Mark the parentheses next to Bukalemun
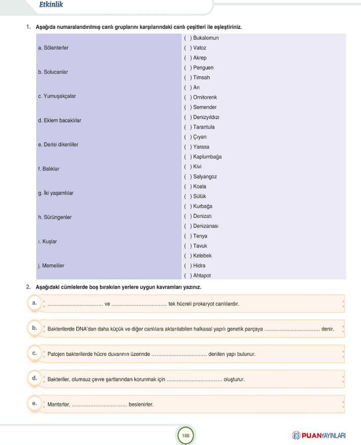 [x=188, y=38]
